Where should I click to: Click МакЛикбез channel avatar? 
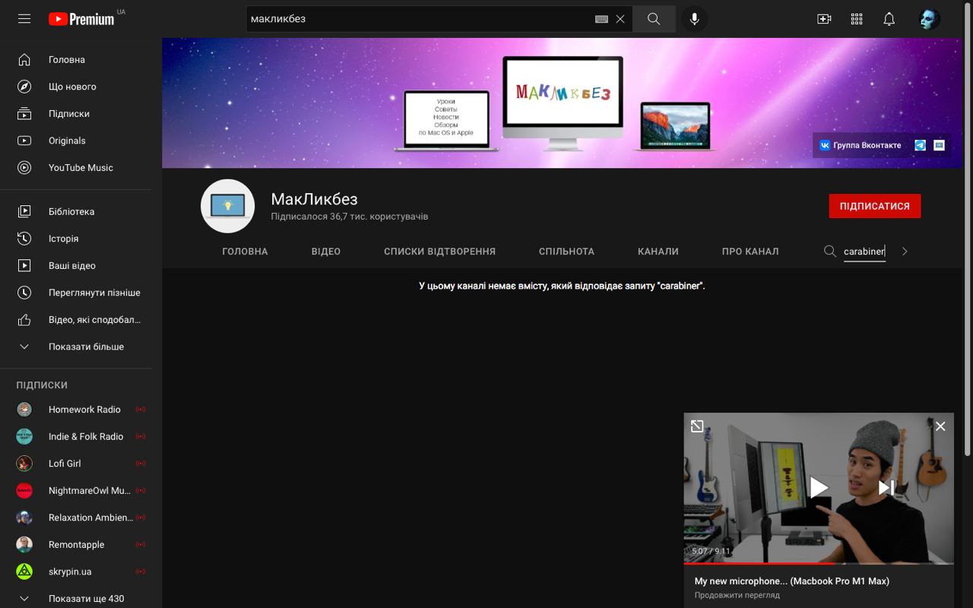[x=227, y=206]
